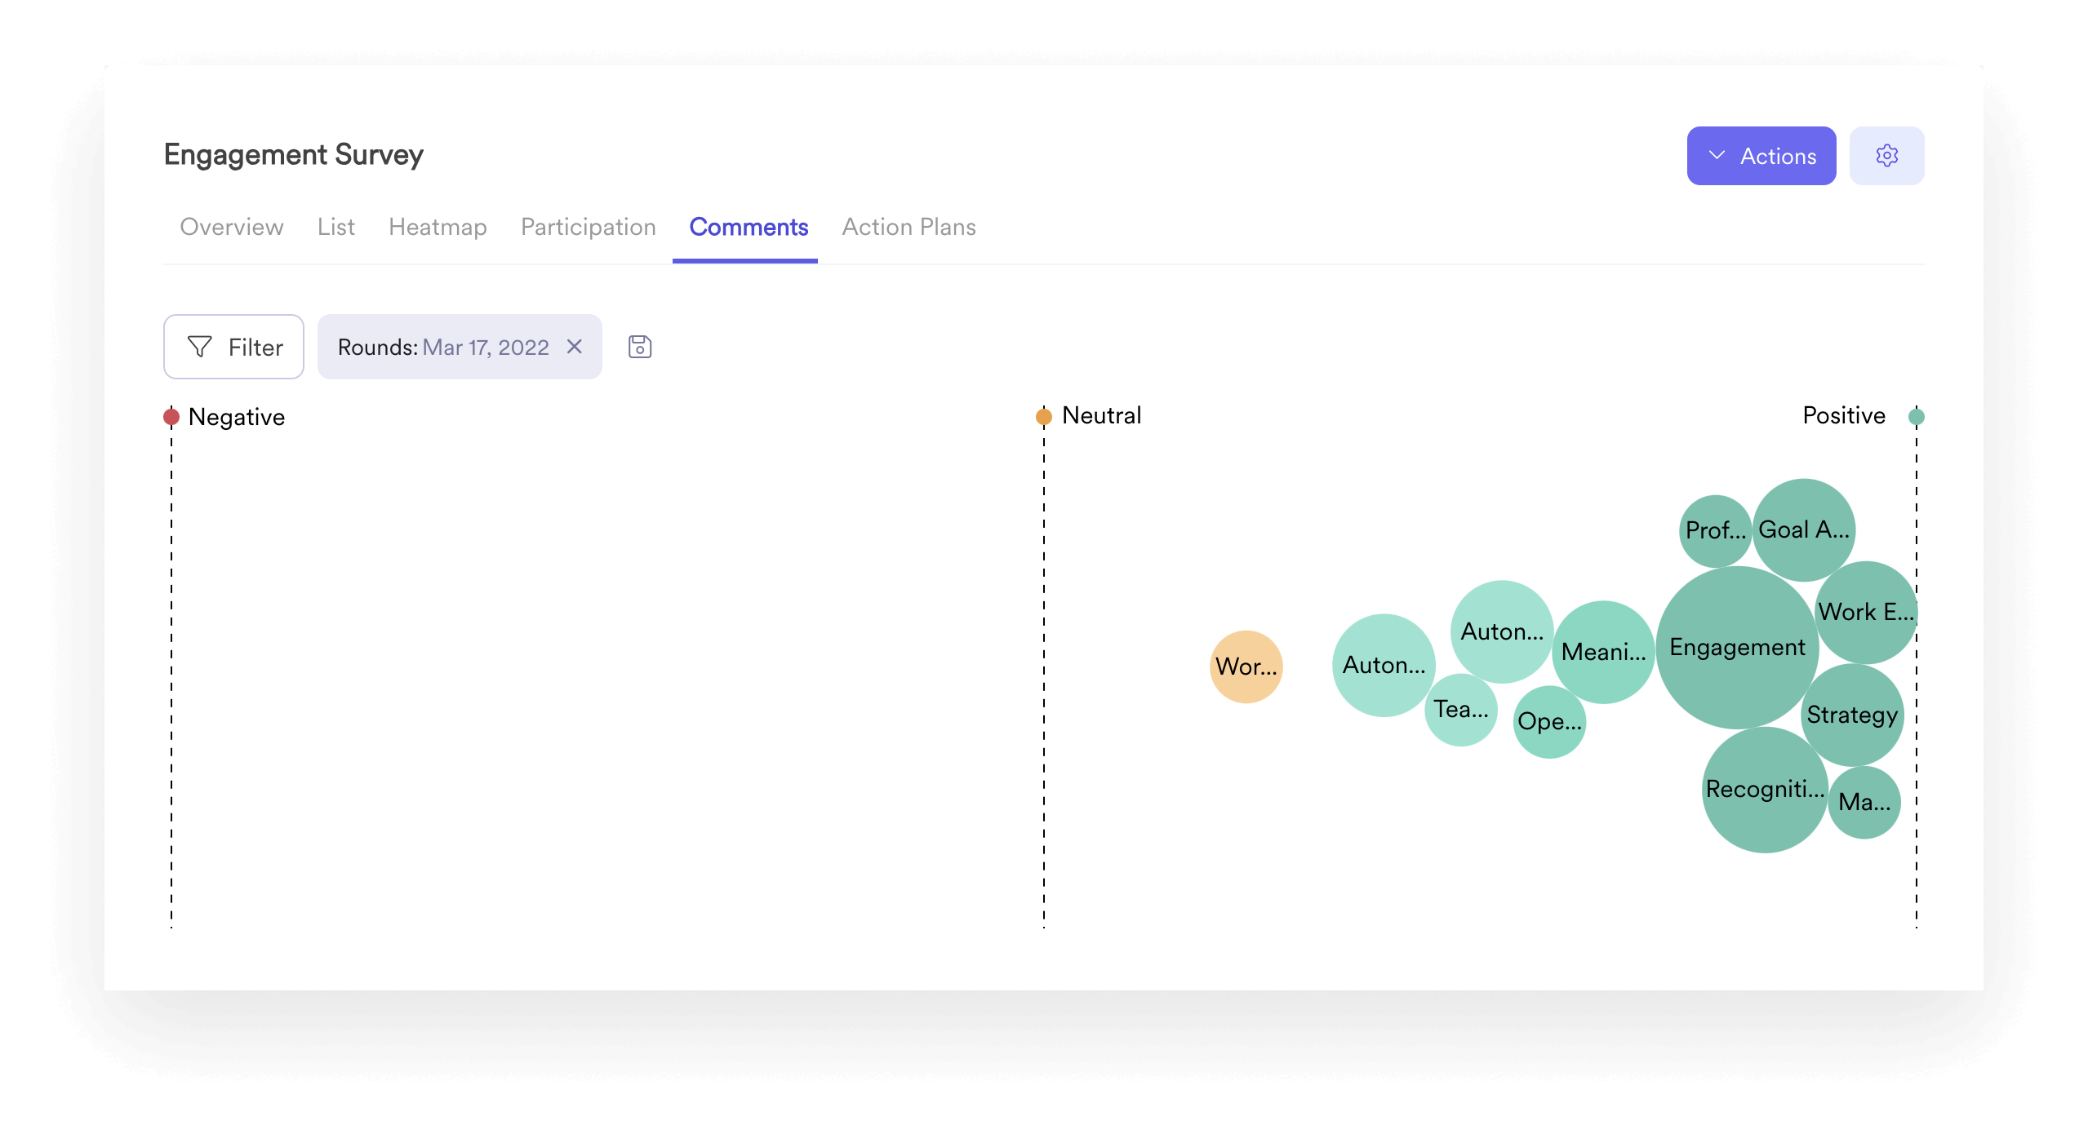This screenshot has height=1134, width=2088.
Task: Remove the Mar 17, 2022 rounds filter
Action: point(577,347)
